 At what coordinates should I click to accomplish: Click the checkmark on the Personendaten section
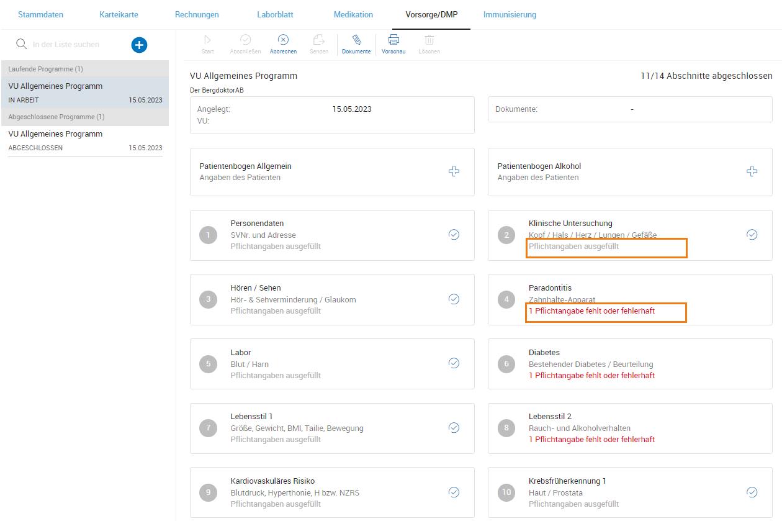[454, 235]
